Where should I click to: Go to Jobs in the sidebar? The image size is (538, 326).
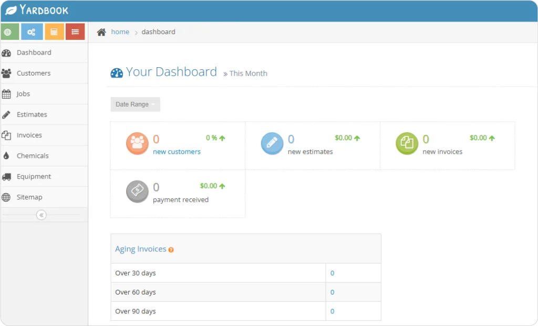click(23, 94)
